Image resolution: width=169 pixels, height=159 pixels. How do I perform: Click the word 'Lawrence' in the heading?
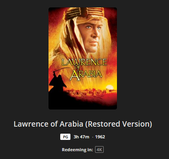[x=31, y=124]
